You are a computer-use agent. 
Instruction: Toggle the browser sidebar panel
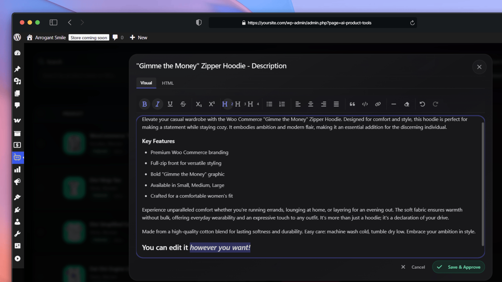(x=53, y=22)
